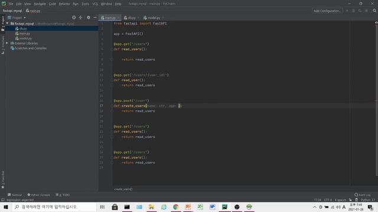Click main.py in the navigation breadcrumb
Image resolution: width=378 pixels, height=212 pixels.
click(x=33, y=11)
